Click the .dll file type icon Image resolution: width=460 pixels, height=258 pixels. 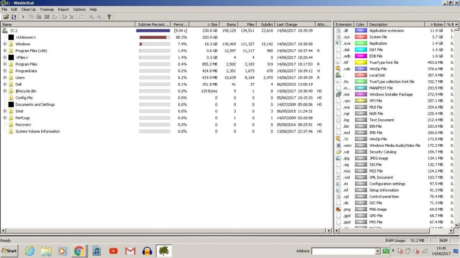(x=338, y=31)
